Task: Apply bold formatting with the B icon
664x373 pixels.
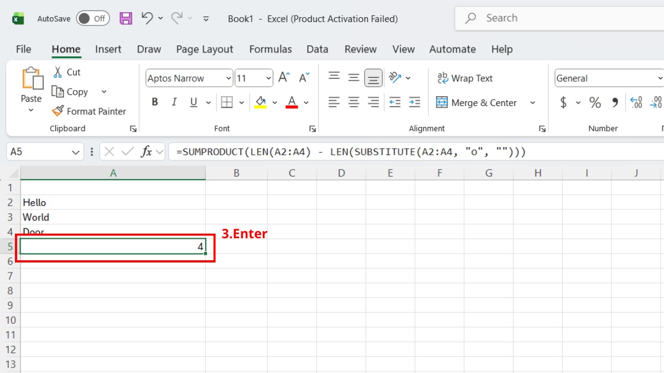Action: point(154,102)
